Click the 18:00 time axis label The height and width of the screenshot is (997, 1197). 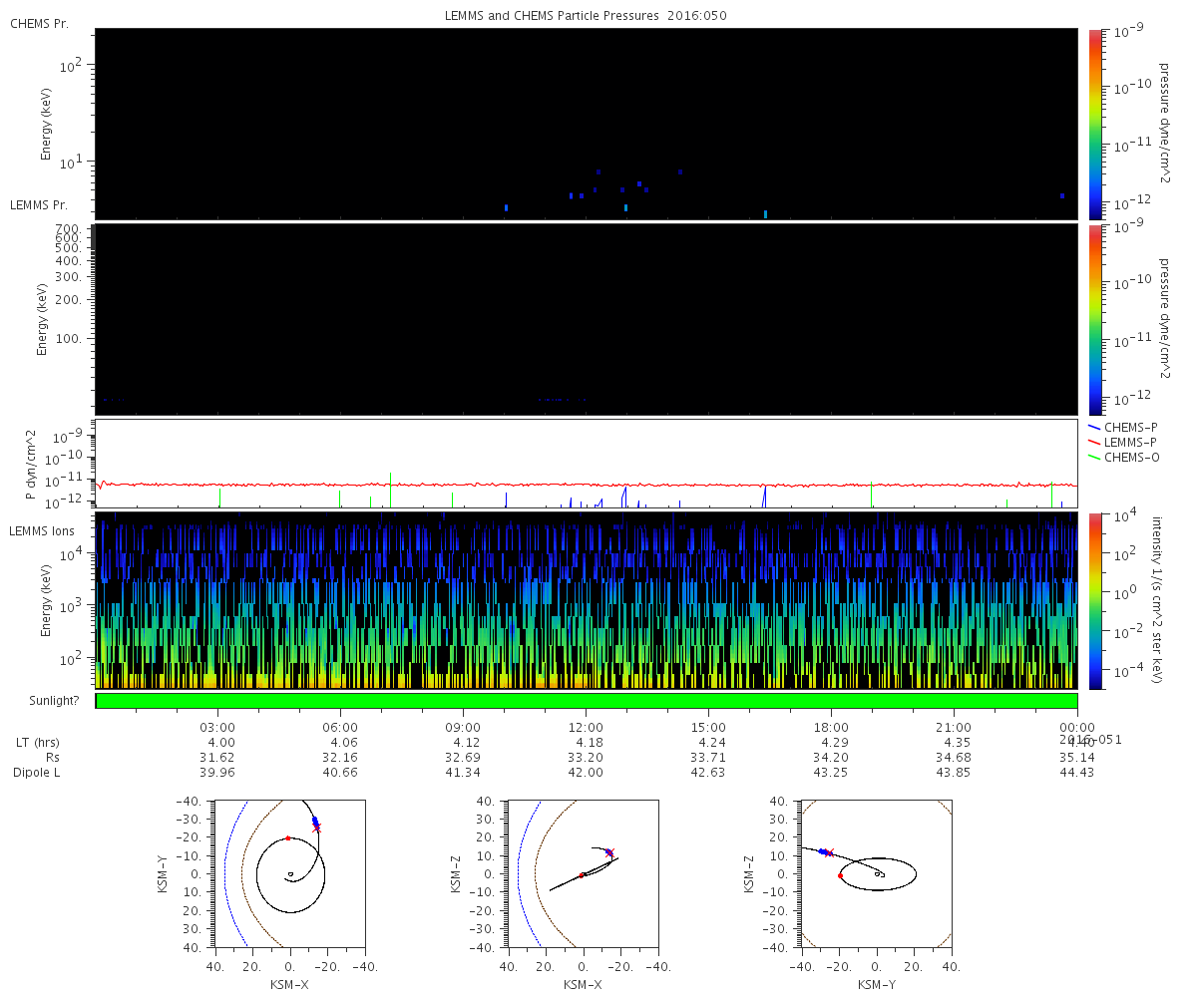831,727
